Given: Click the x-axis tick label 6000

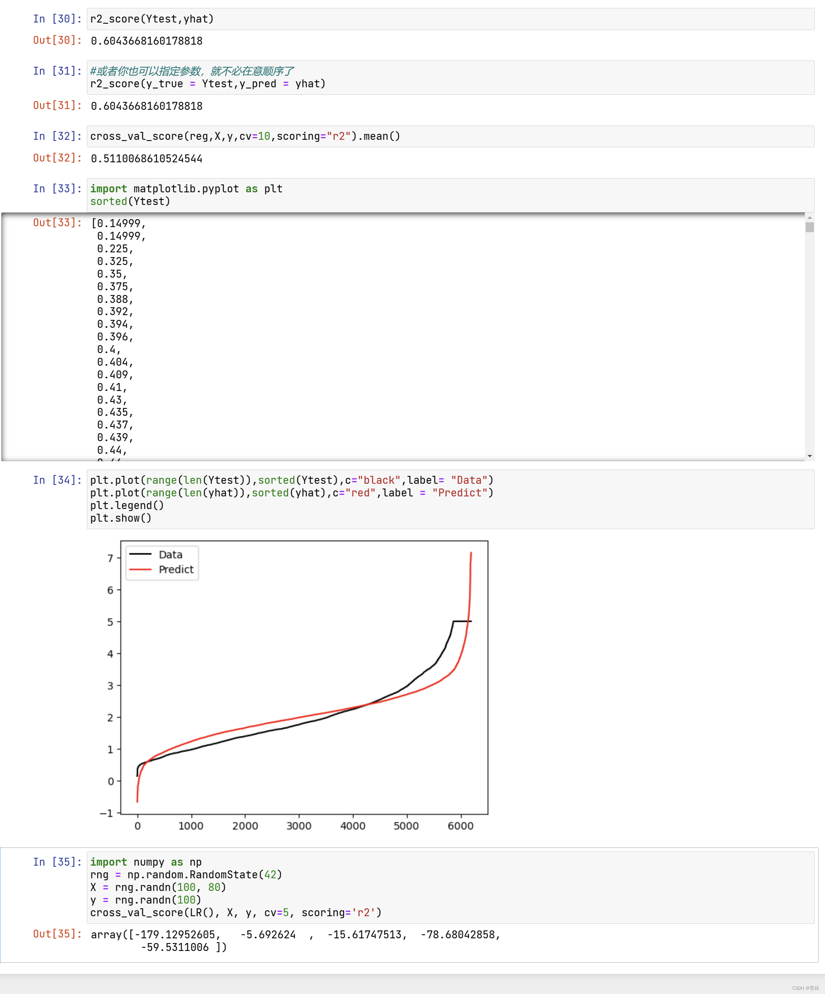Looking at the screenshot, I should pos(461,826).
